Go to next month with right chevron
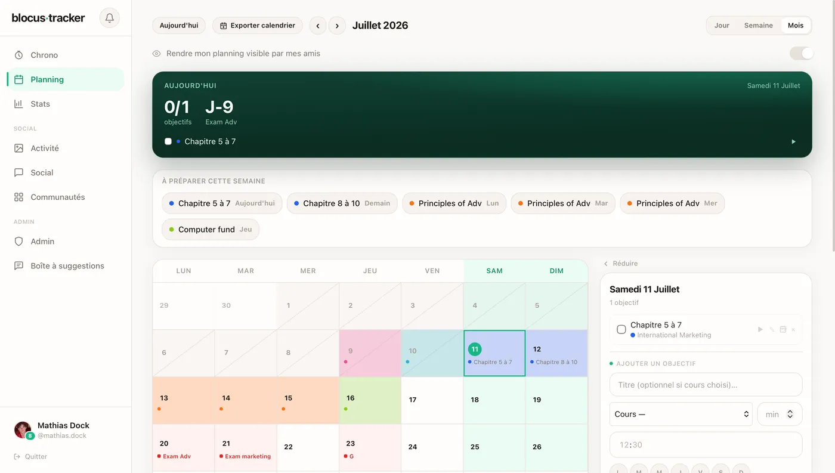The image size is (835, 473). tap(337, 26)
